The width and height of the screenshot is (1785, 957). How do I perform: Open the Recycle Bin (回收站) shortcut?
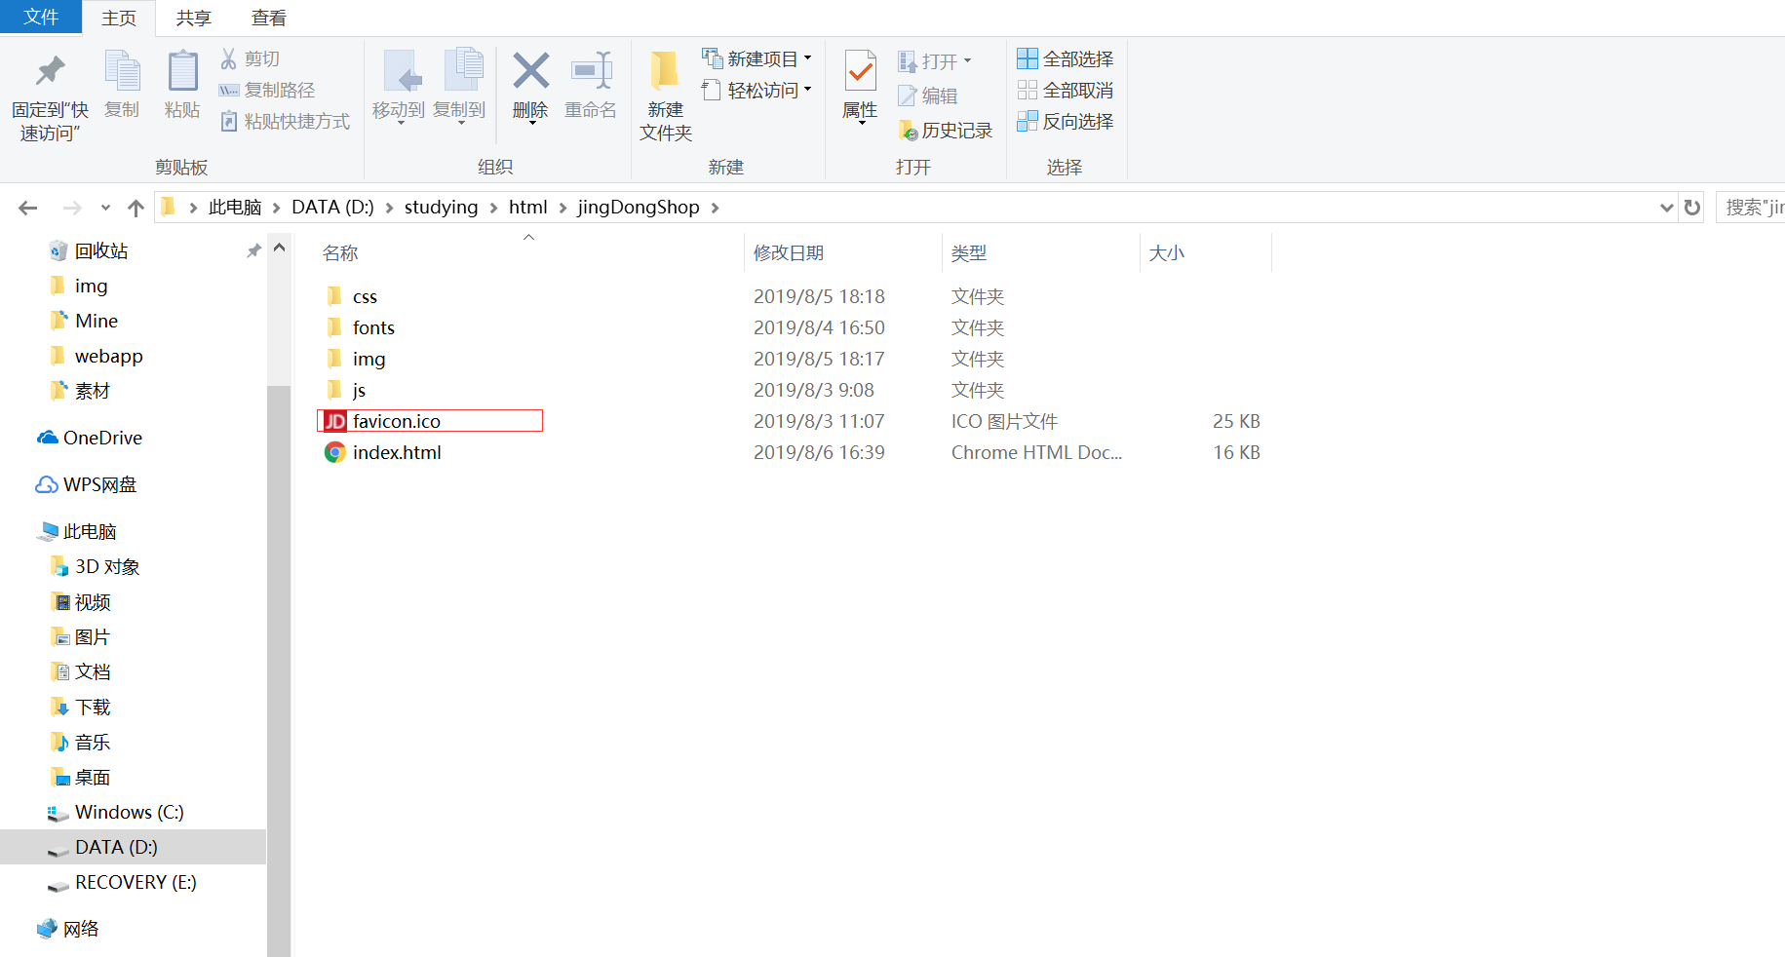point(89,250)
